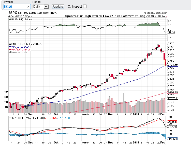Screen dimensions: 191x146
Task: Click the Last 2723.70 header value
Action: 130,16
